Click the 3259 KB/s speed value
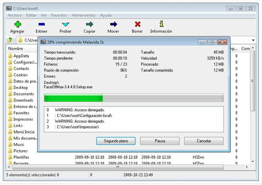262x185 pixels. 215,58
